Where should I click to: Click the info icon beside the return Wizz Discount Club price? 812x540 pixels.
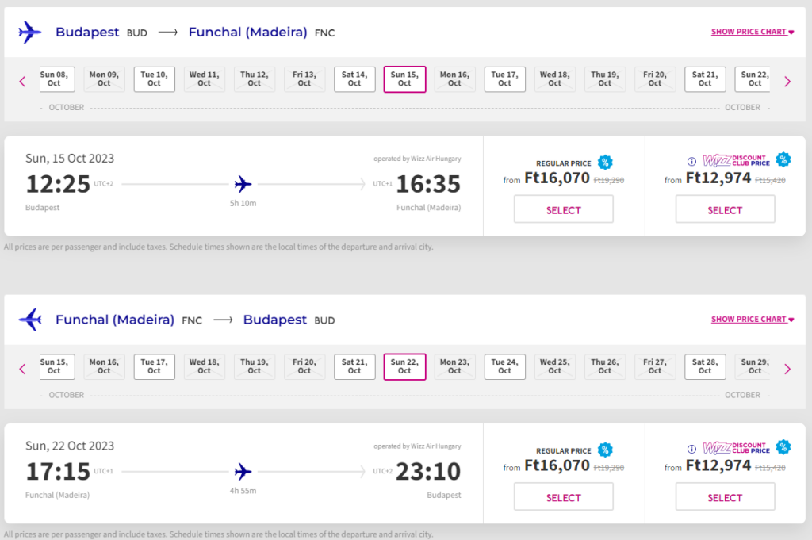coord(691,449)
